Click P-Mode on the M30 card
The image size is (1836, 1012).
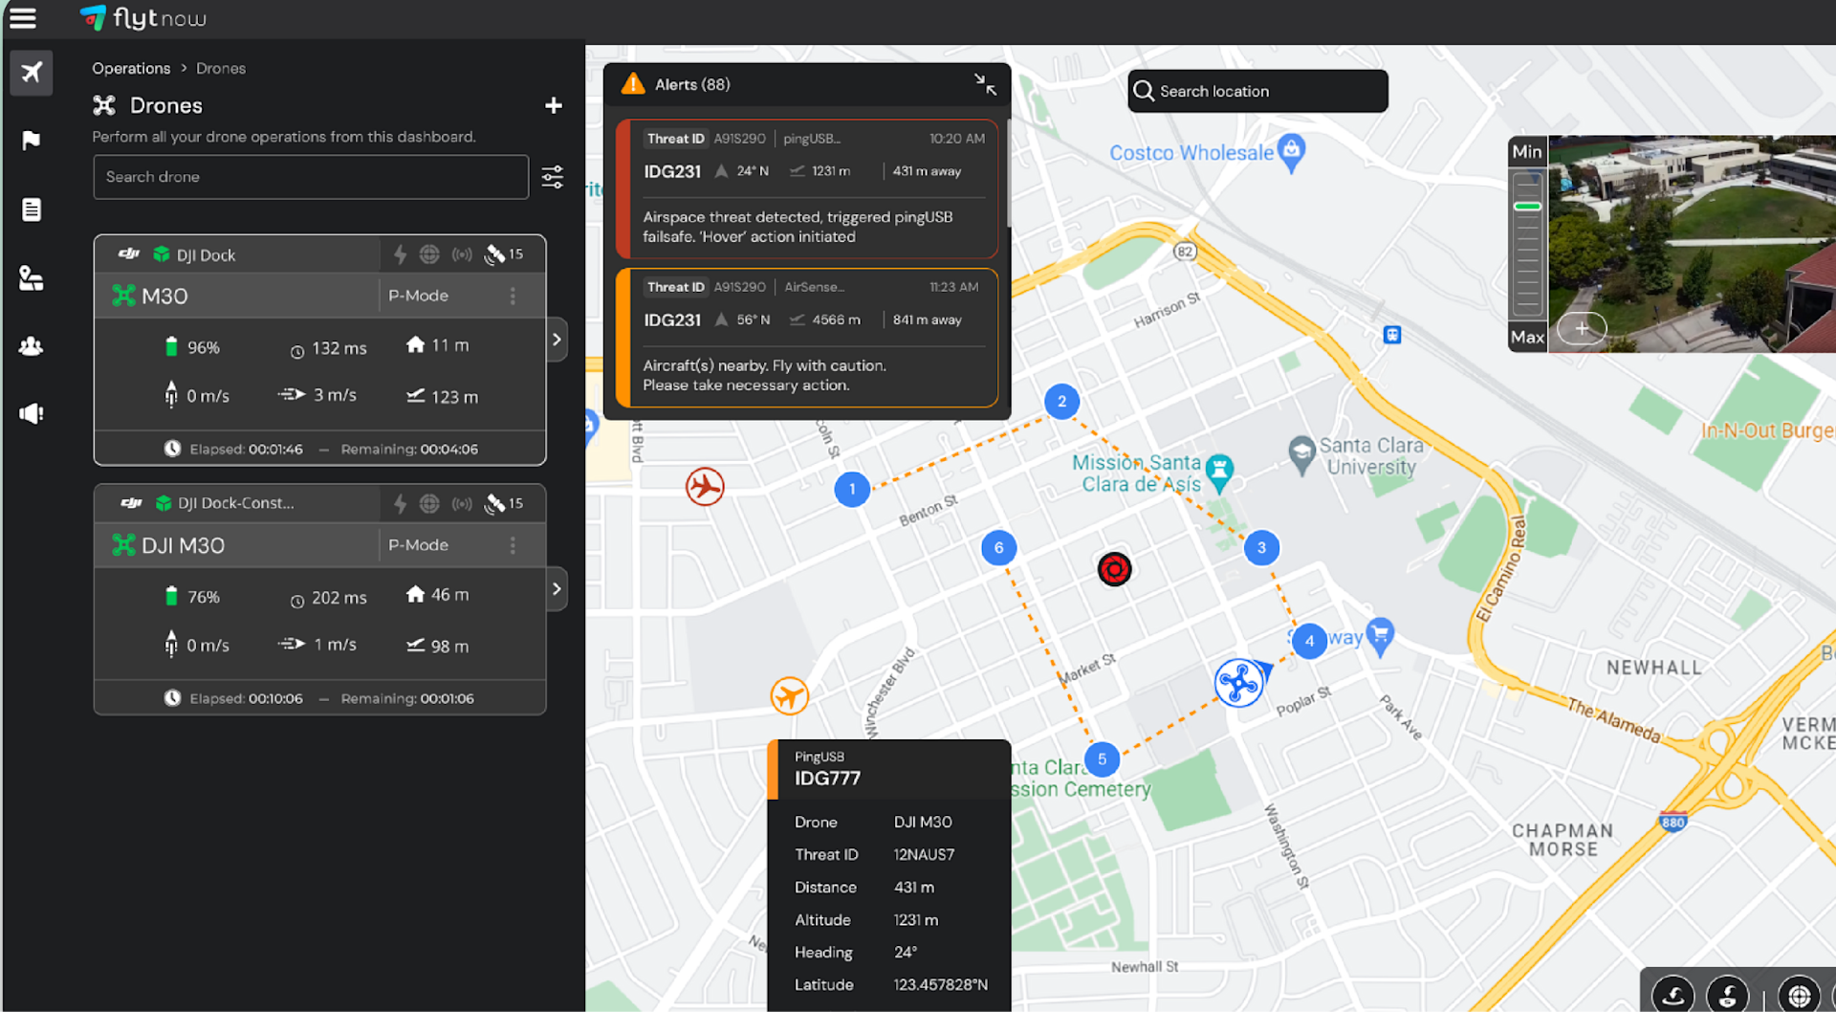tap(418, 296)
